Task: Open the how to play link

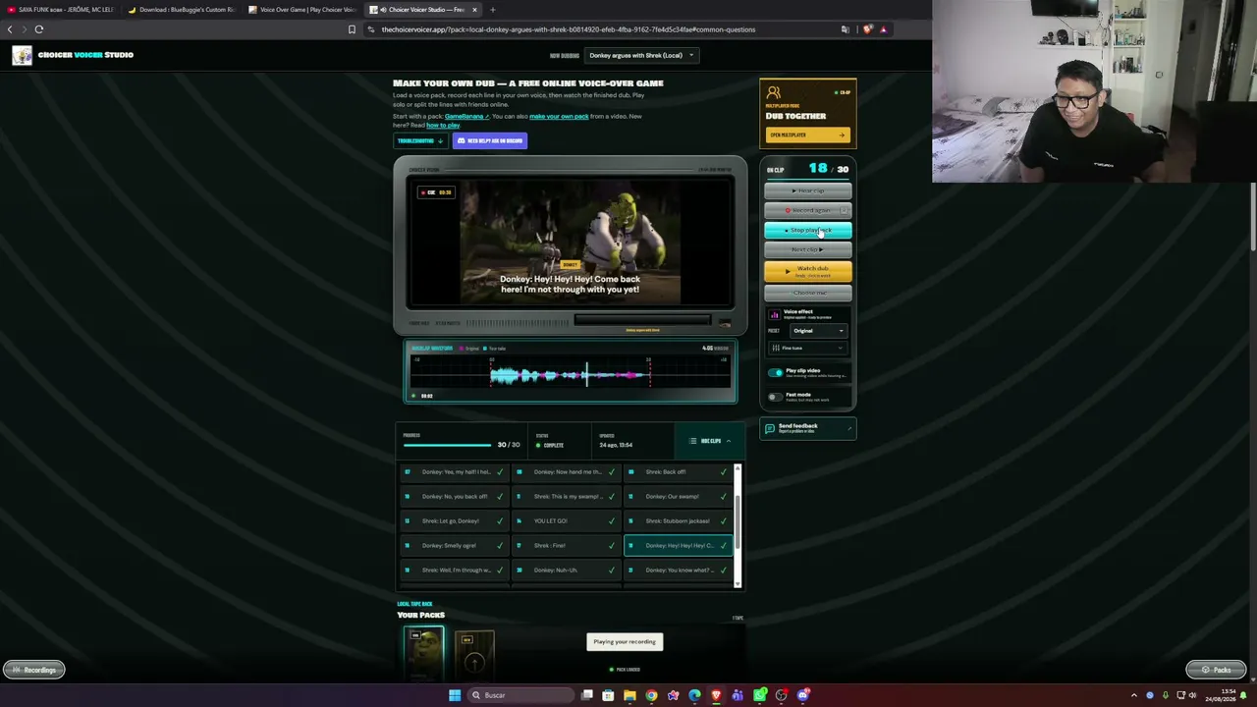Action: click(443, 125)
